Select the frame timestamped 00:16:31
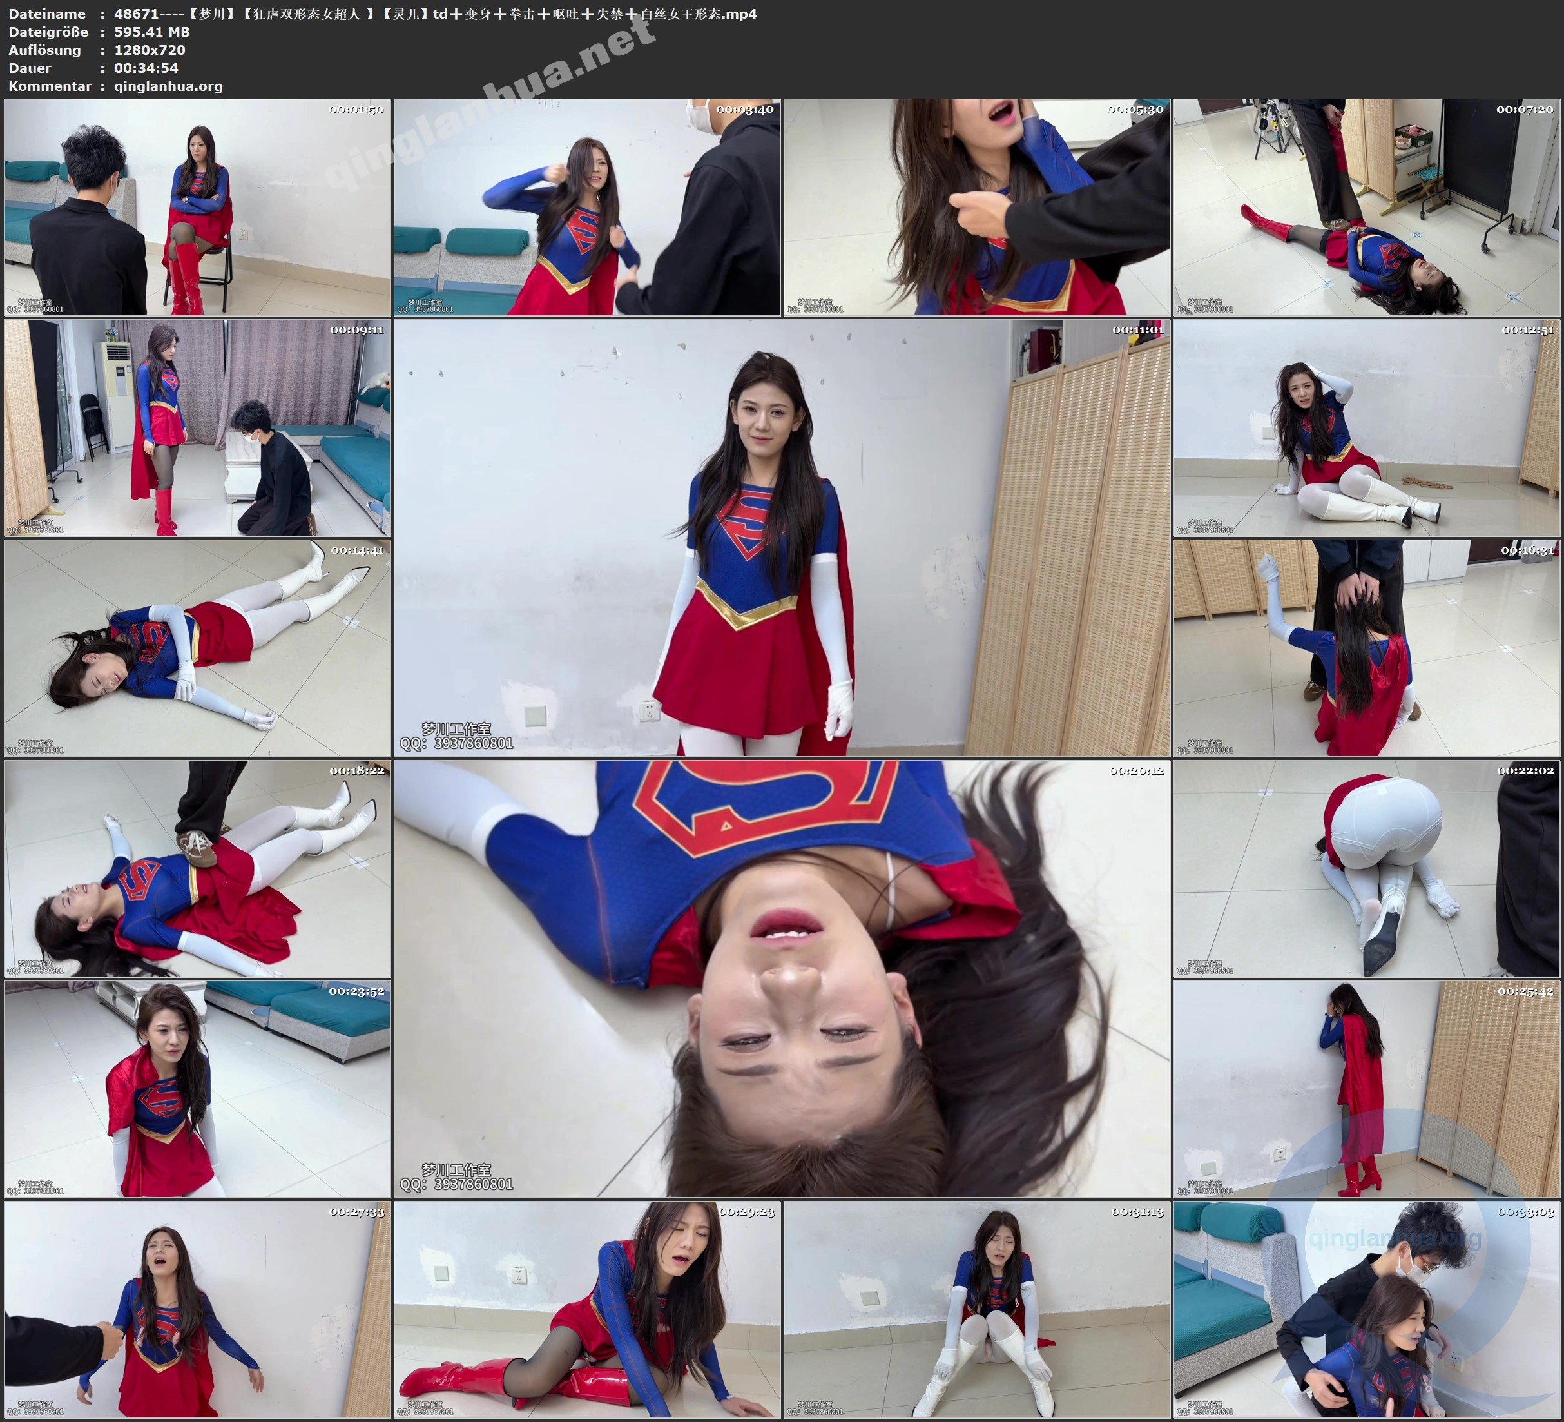This screenshot has height=1422, width=1564. 1367,648
